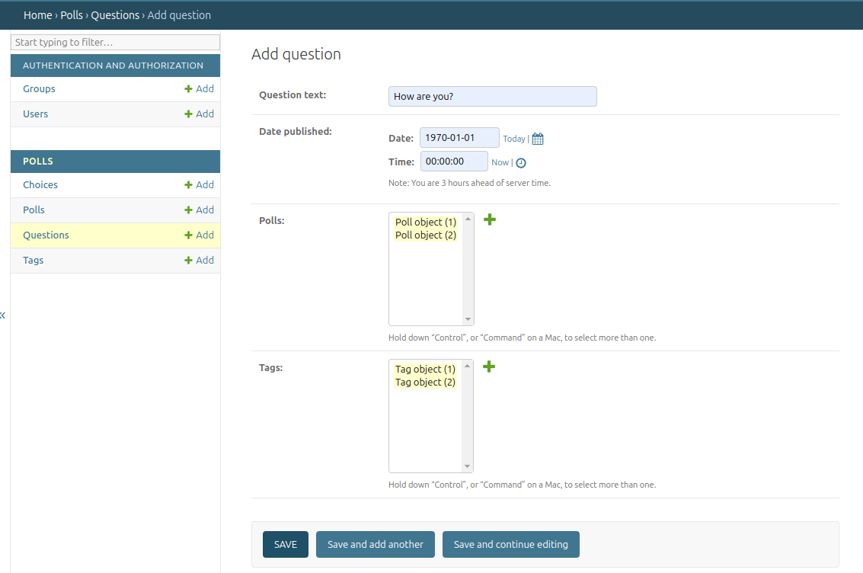Set time using the Now link
The image size is (863, 573).
click(500, 162)
